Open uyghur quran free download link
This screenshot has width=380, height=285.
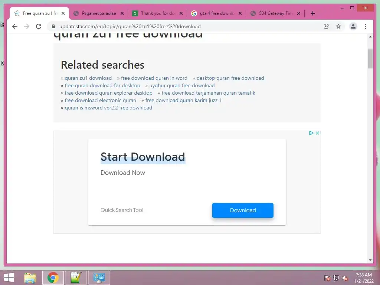182,86
